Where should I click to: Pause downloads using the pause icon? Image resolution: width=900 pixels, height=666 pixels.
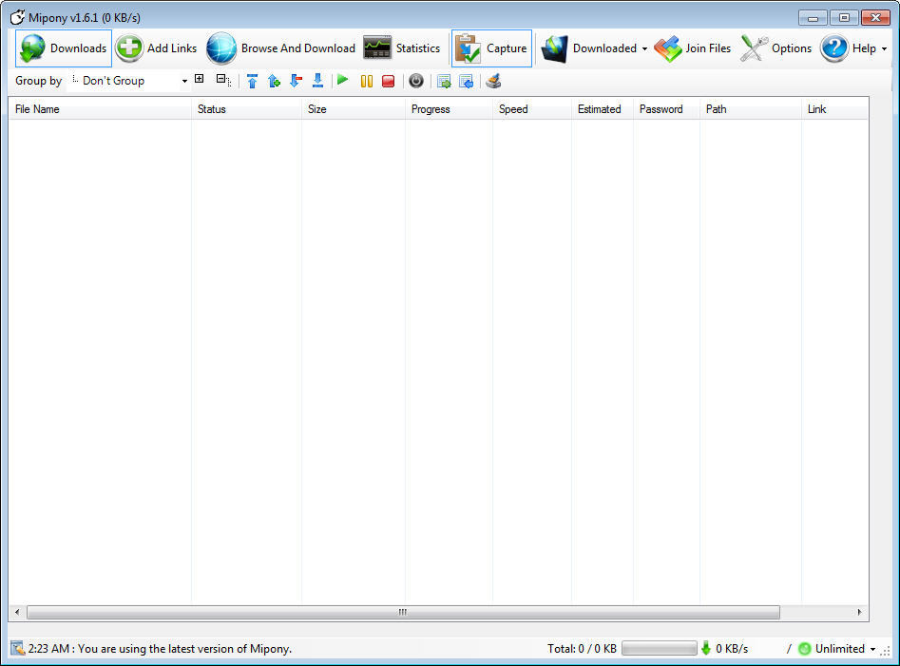[x=367, y=81]
